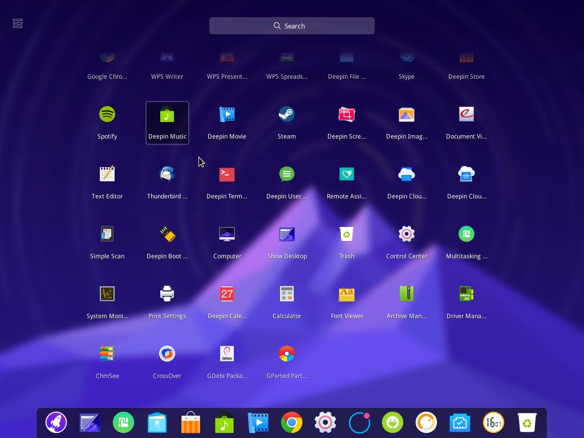584x438 pixels.
Task: Click the green power plug dock icon
Action: point(392,423)
